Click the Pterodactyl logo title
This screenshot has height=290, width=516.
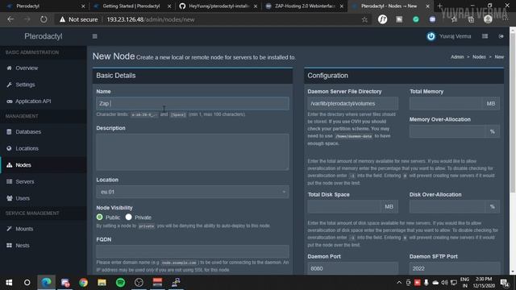43,36
